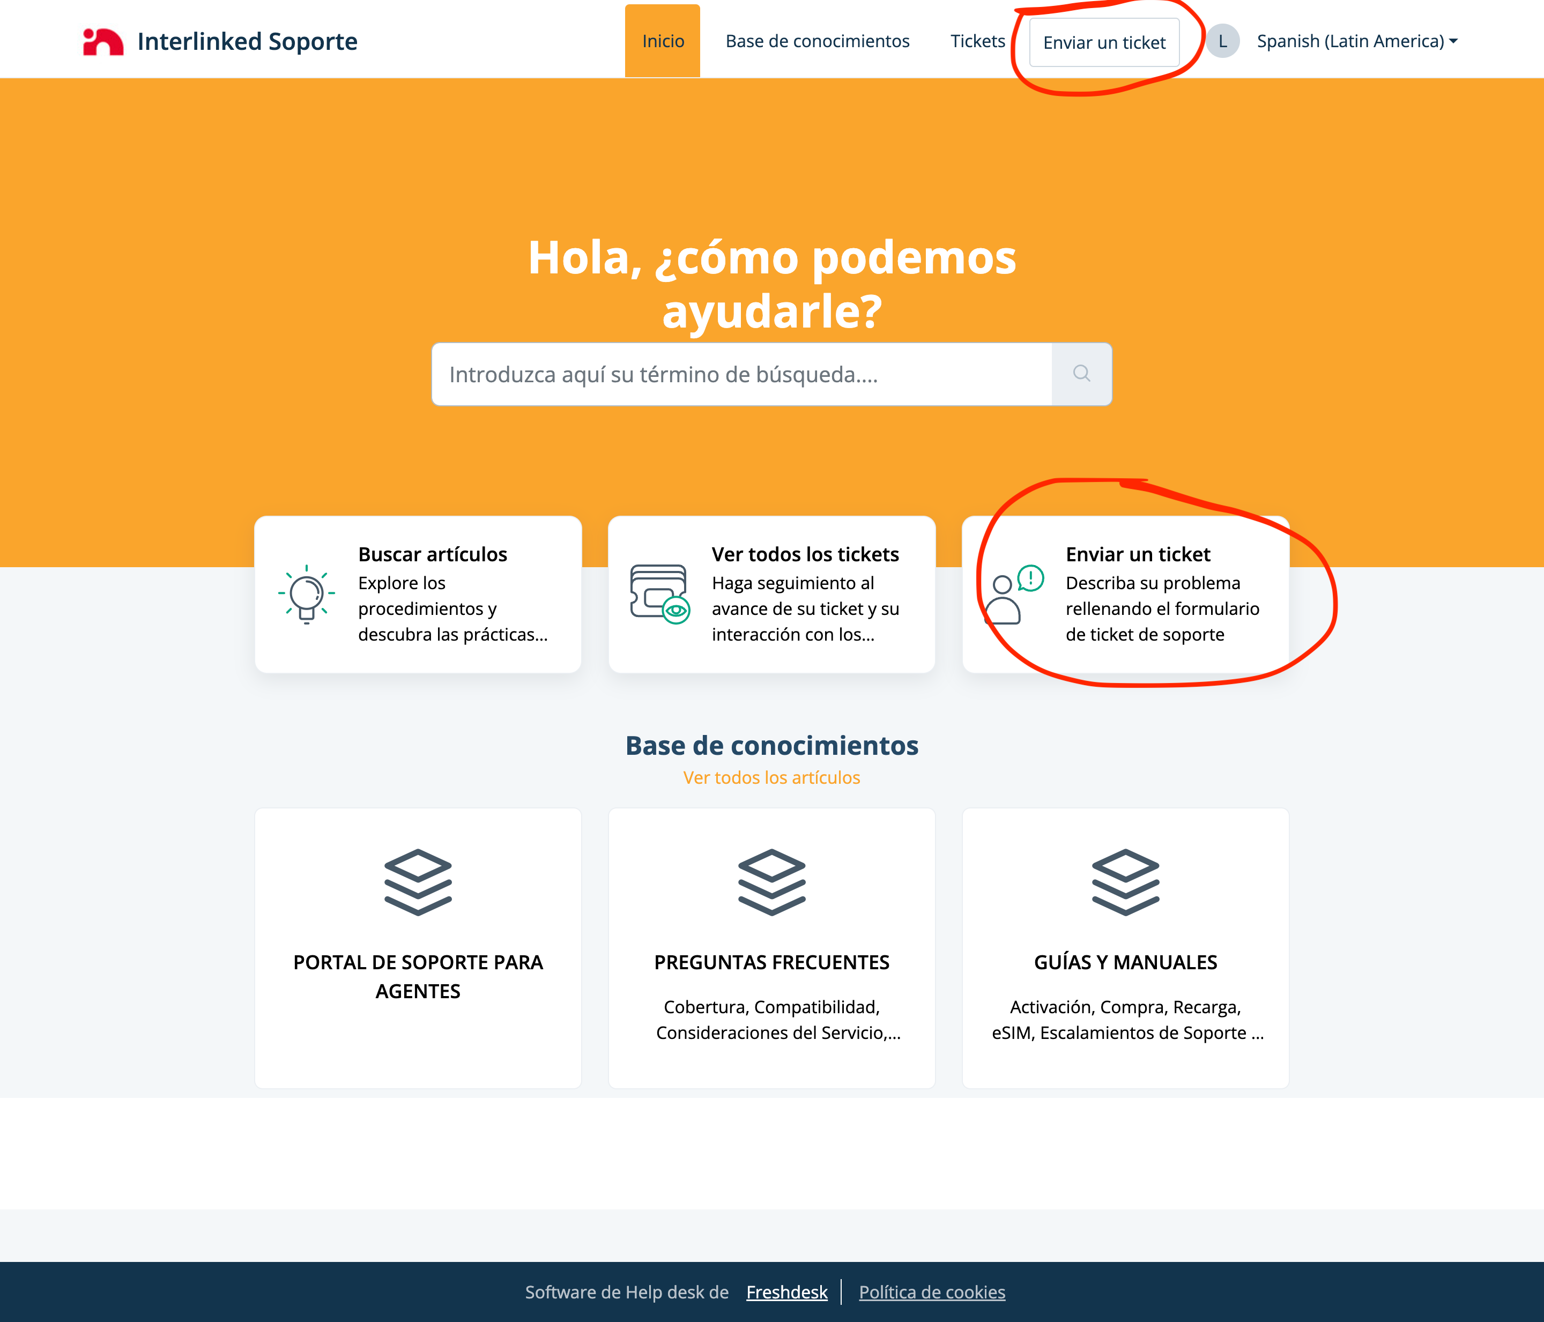This screenshot has width=1544, height=1322.
Task: Click layers icon above PREGUNTAS FRECUENTES
Action: click(x=771, y=882)
